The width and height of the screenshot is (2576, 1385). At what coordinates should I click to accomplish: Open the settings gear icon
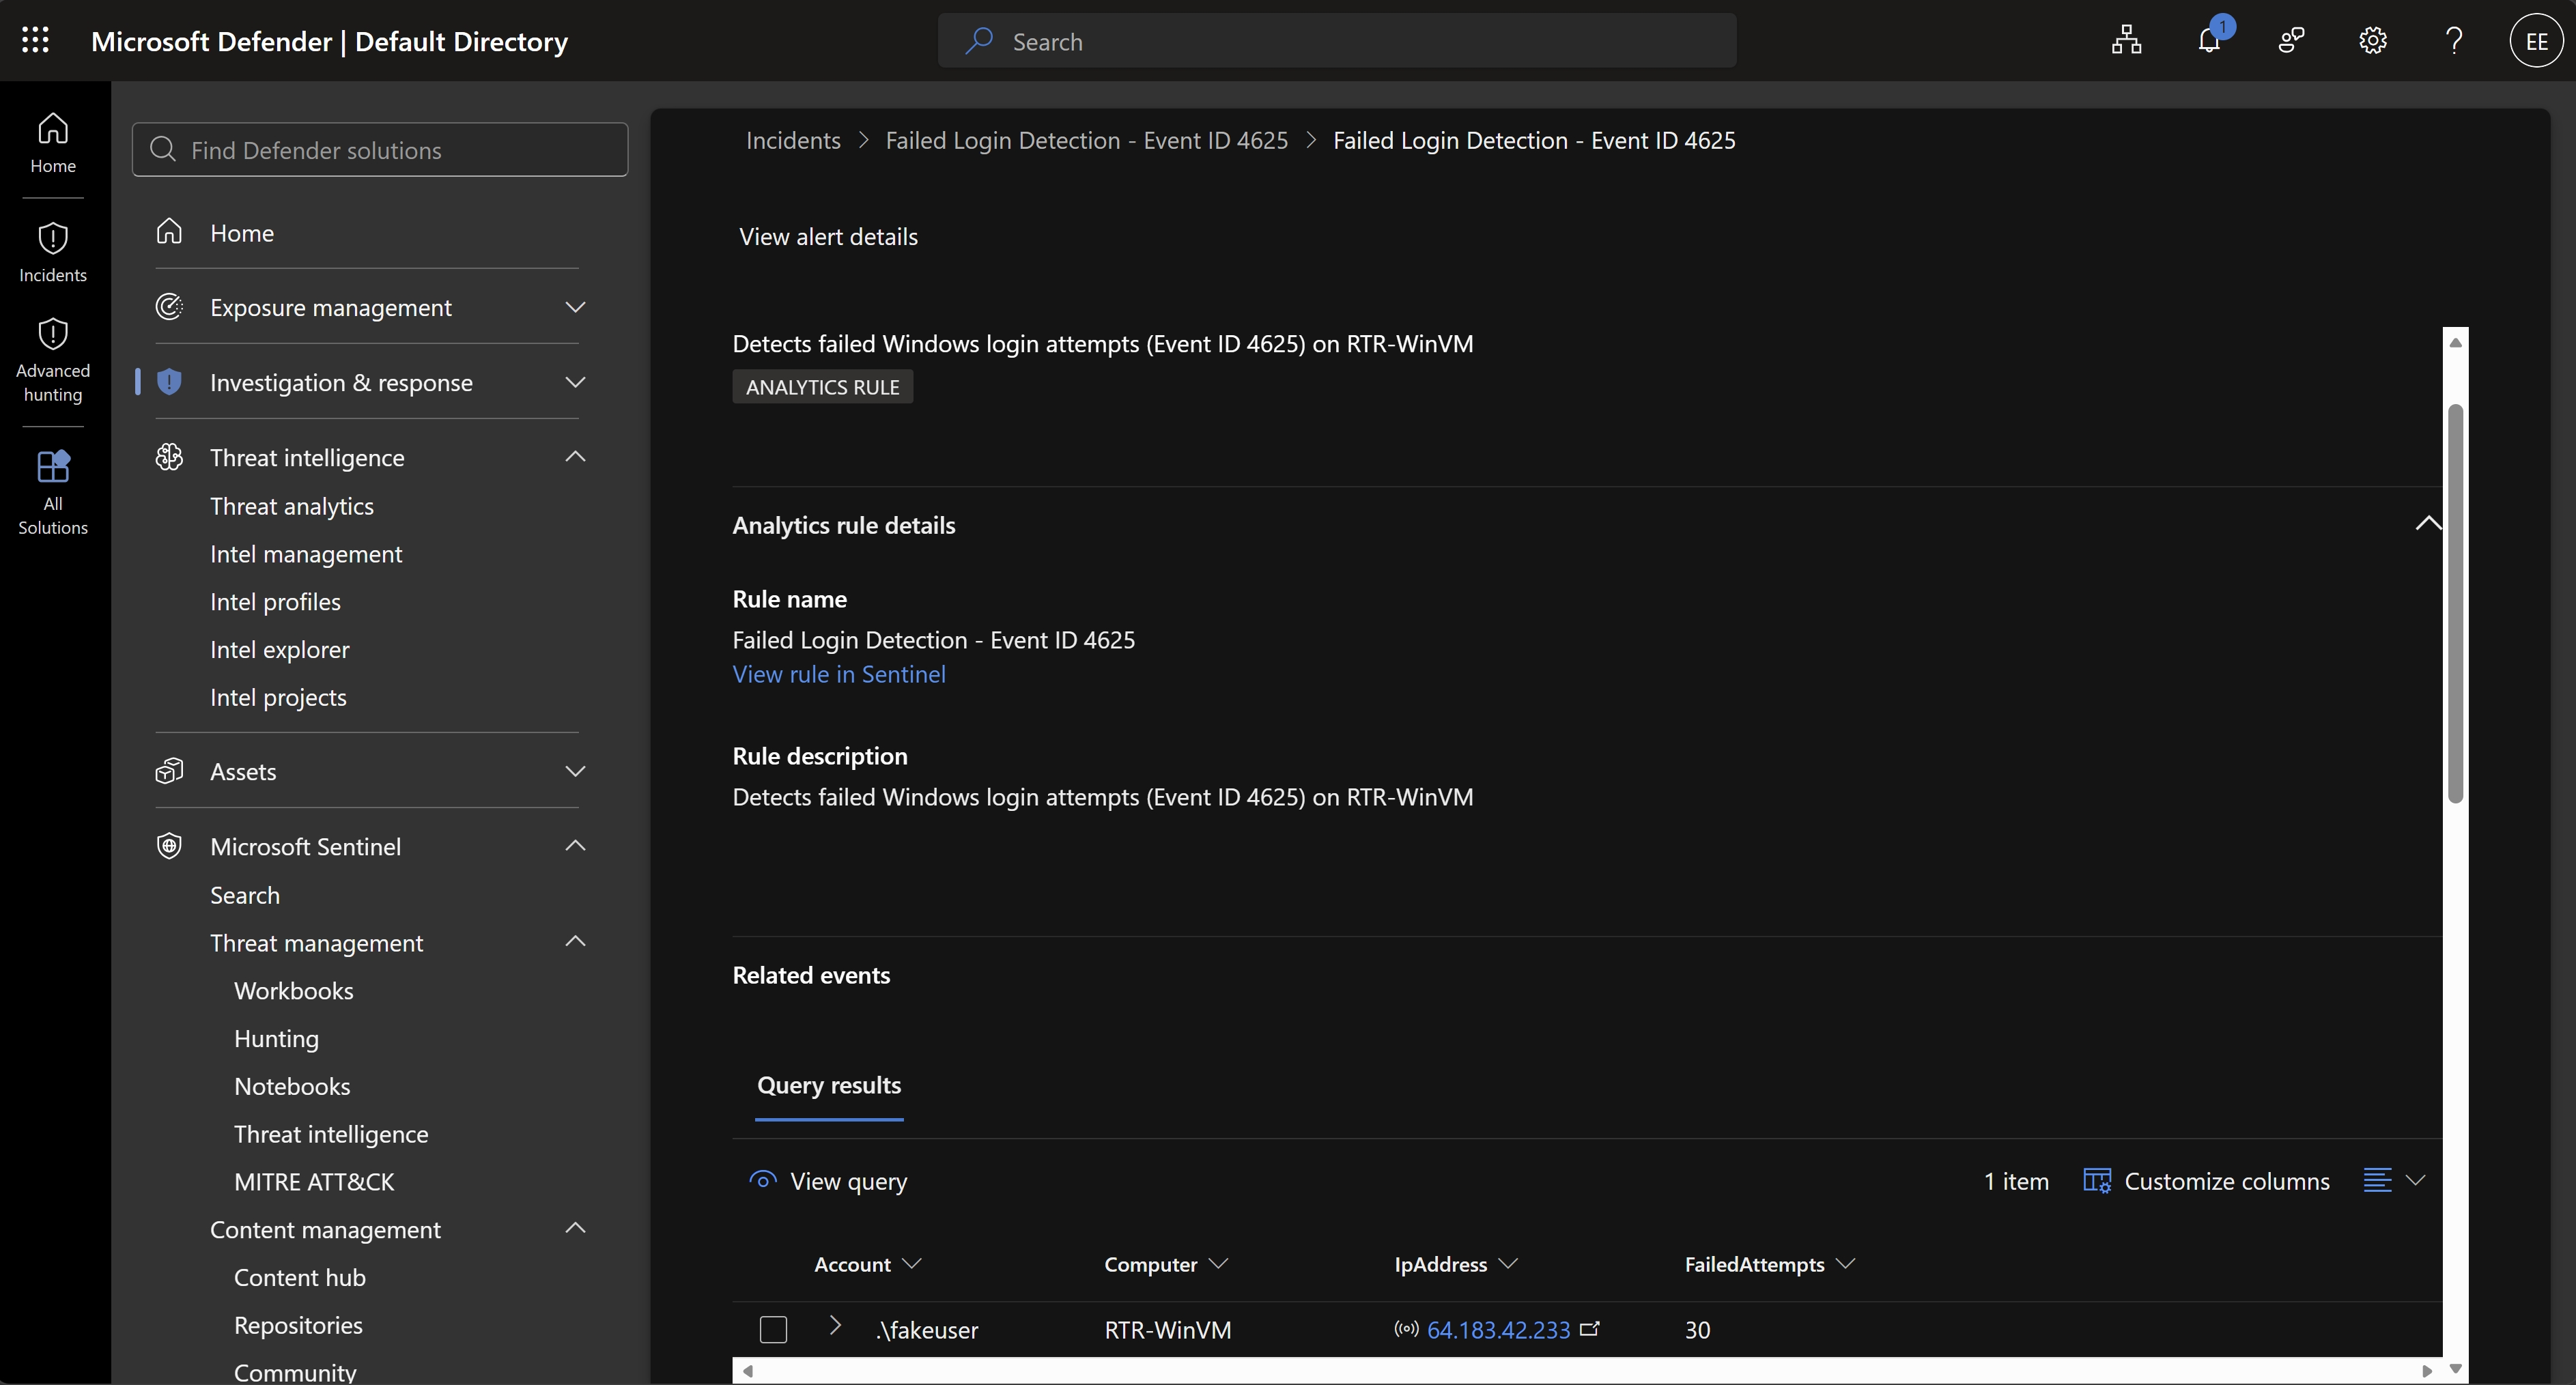tap(2372, 41)
